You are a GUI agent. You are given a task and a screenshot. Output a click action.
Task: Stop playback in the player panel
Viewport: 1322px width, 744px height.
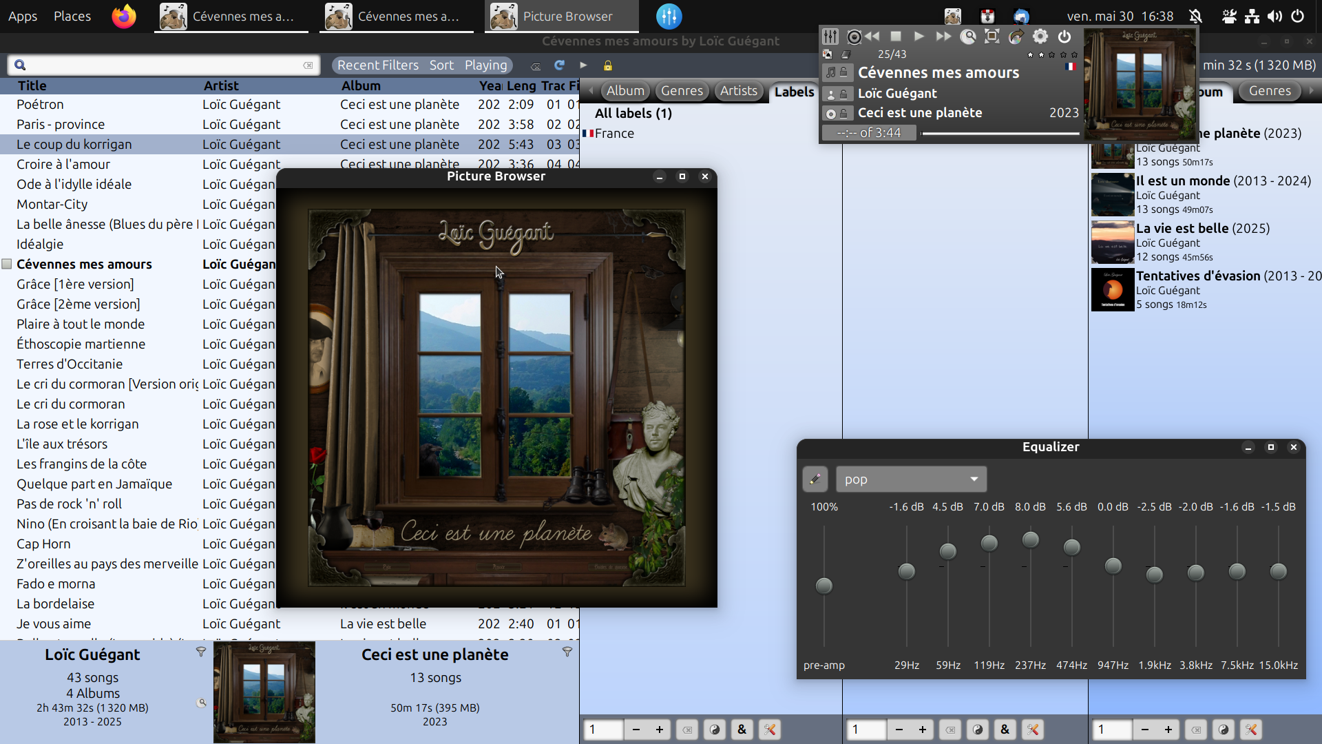(x=896, y=37)
